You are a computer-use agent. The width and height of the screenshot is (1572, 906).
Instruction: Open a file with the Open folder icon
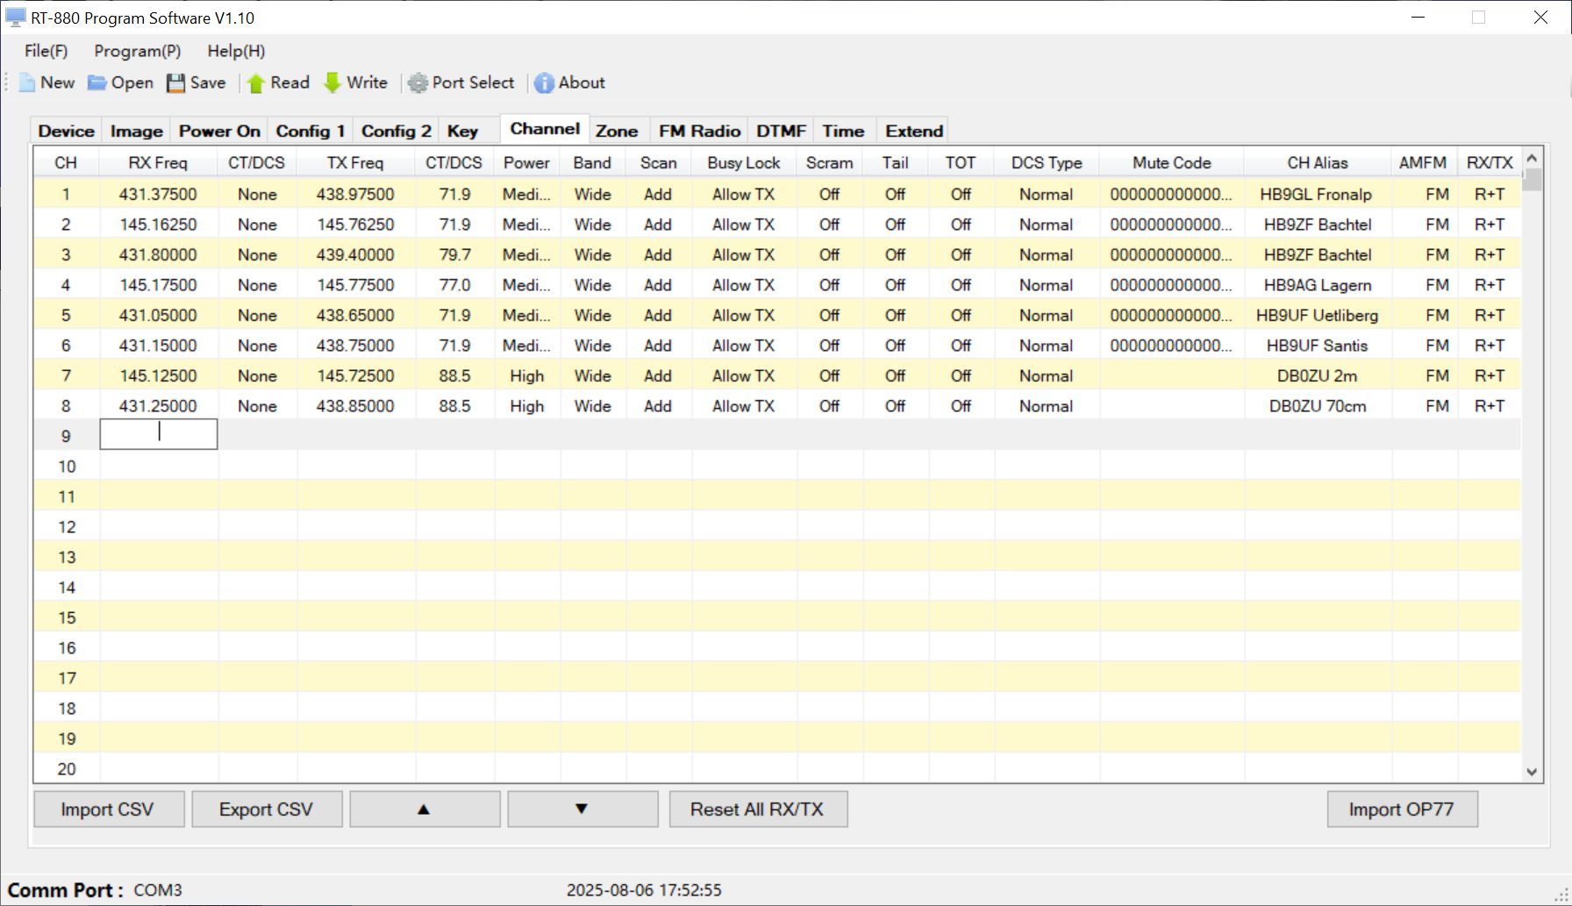coord(97,82)
